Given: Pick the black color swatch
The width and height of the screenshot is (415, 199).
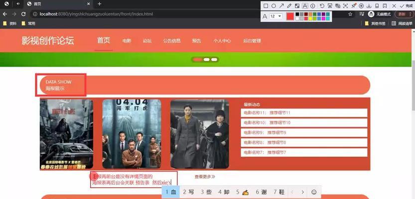Looking at the screenshot, I should (x=297, y=14).
